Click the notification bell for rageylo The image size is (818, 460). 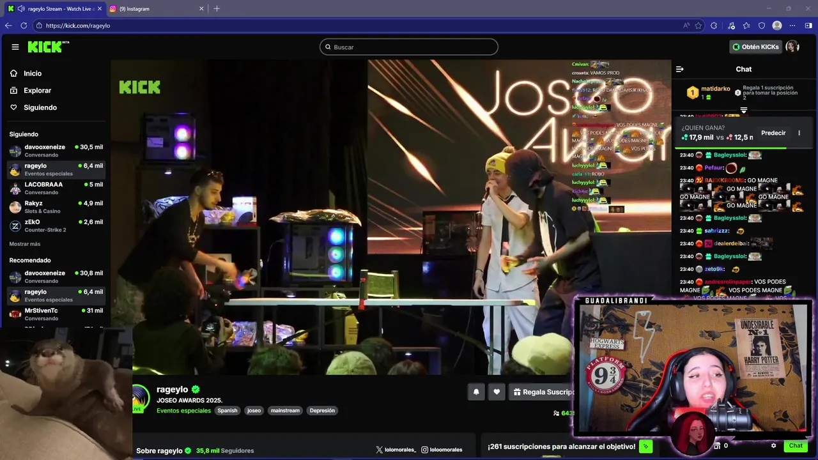pos(476,392)
